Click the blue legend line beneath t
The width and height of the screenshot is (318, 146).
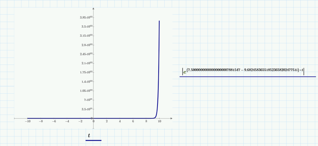pos(93,140)
